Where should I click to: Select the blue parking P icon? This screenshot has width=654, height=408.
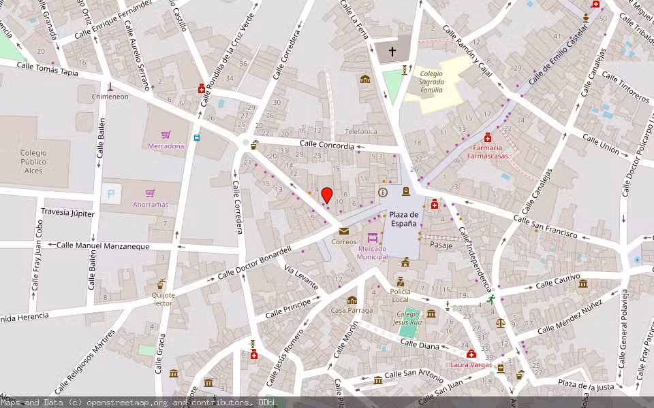(x=111, y=194)
